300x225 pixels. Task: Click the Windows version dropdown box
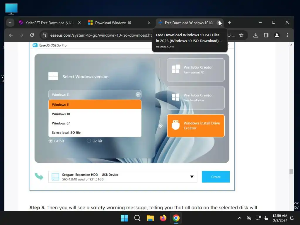(x=95, y=95)
